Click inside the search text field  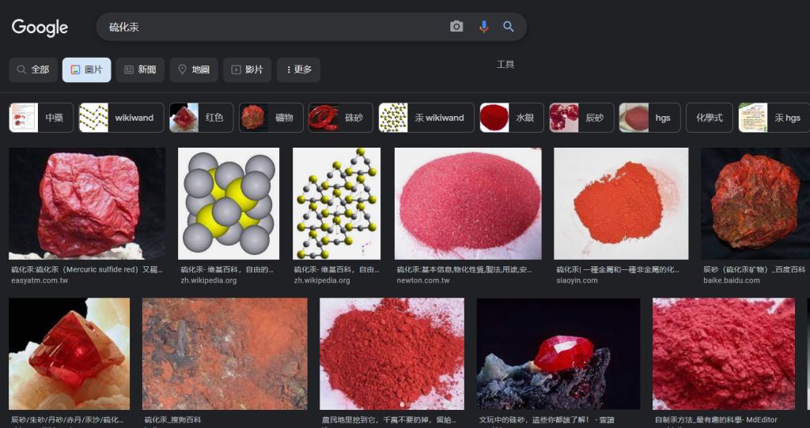pos(269,27)
